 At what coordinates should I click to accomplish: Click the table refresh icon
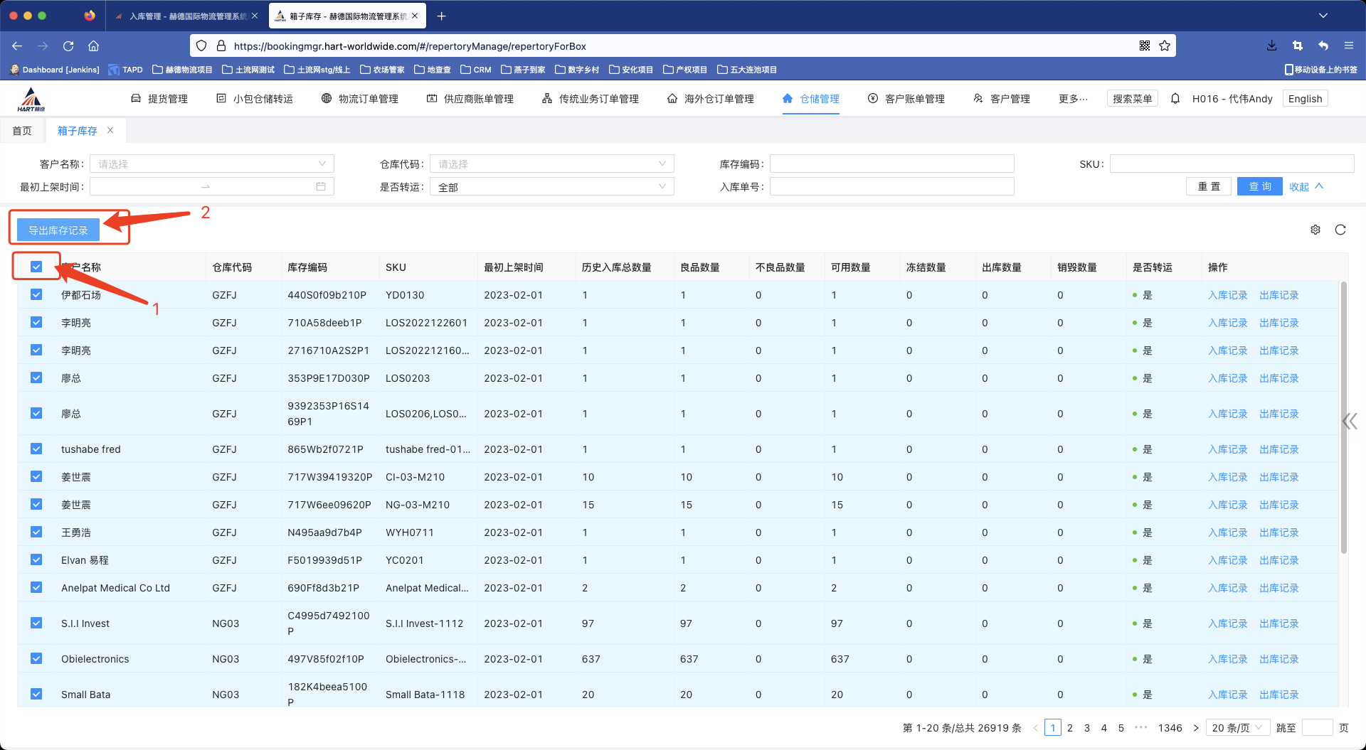[x=1340, y=230]
